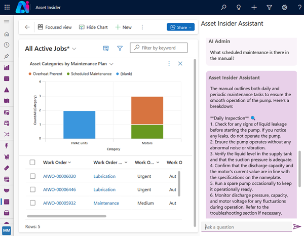
Task: Click the grid horizontal scrollbar
Action: pyautogui.click(x=66, y=216)
